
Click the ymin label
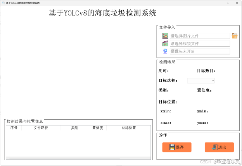203,111
